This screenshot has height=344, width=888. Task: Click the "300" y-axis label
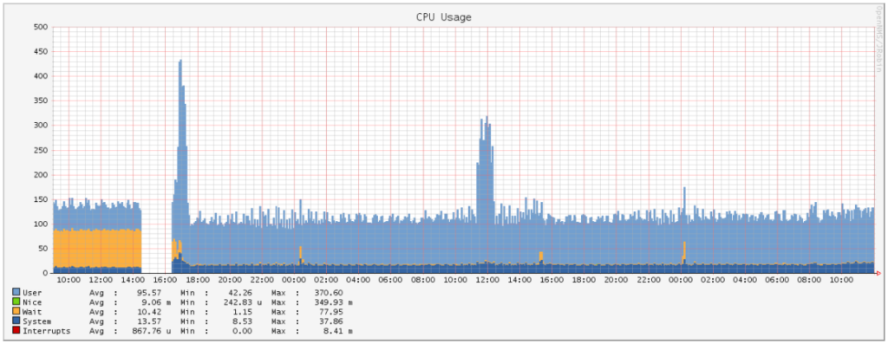pyautogui.click(x=42, y=125)
